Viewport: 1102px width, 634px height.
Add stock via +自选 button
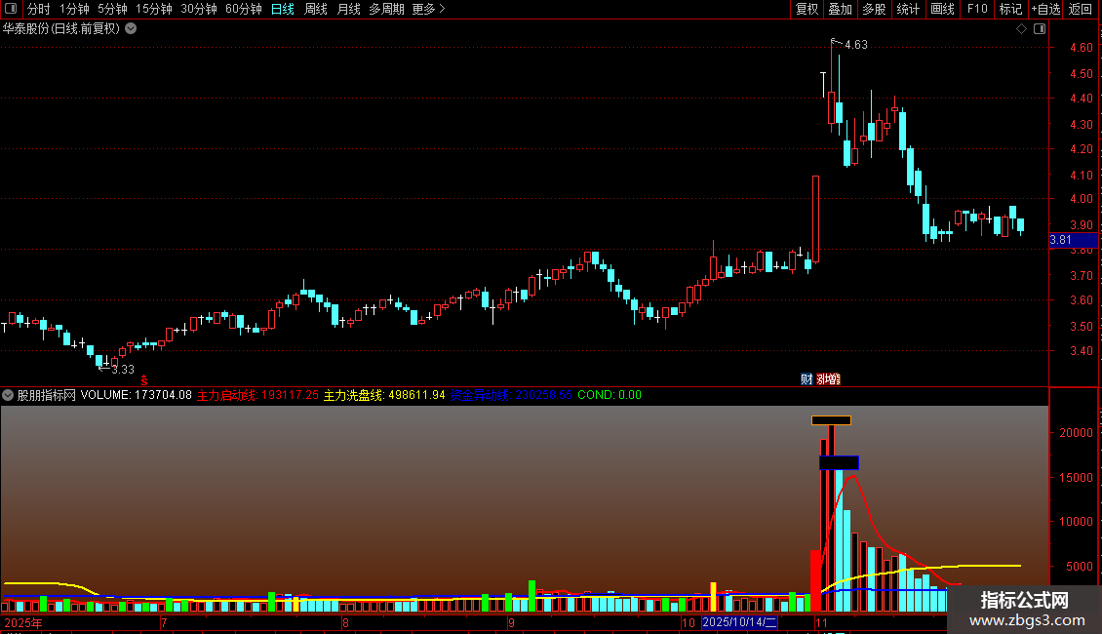coord(1045,9)
